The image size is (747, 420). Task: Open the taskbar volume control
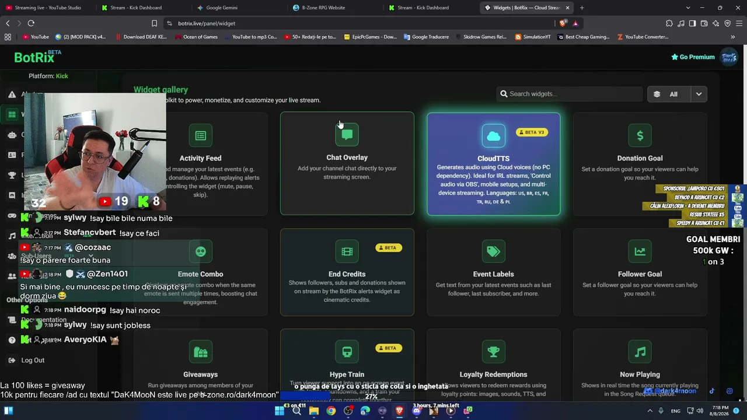coord(700,411)
